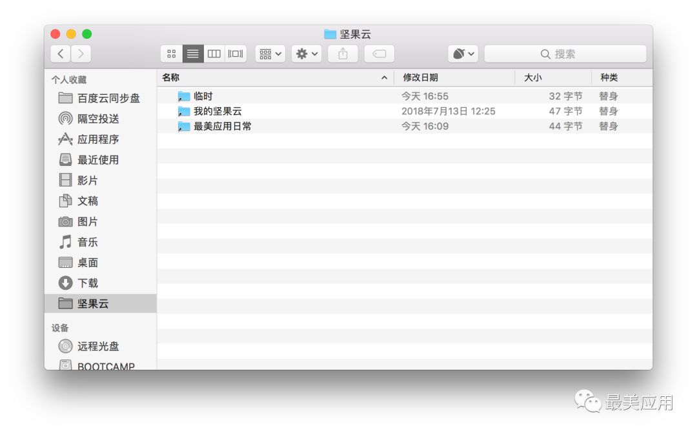Select the 最美应用日常 folder alias icon
This screenshot has height=433, width=697.
pos(184,126)
